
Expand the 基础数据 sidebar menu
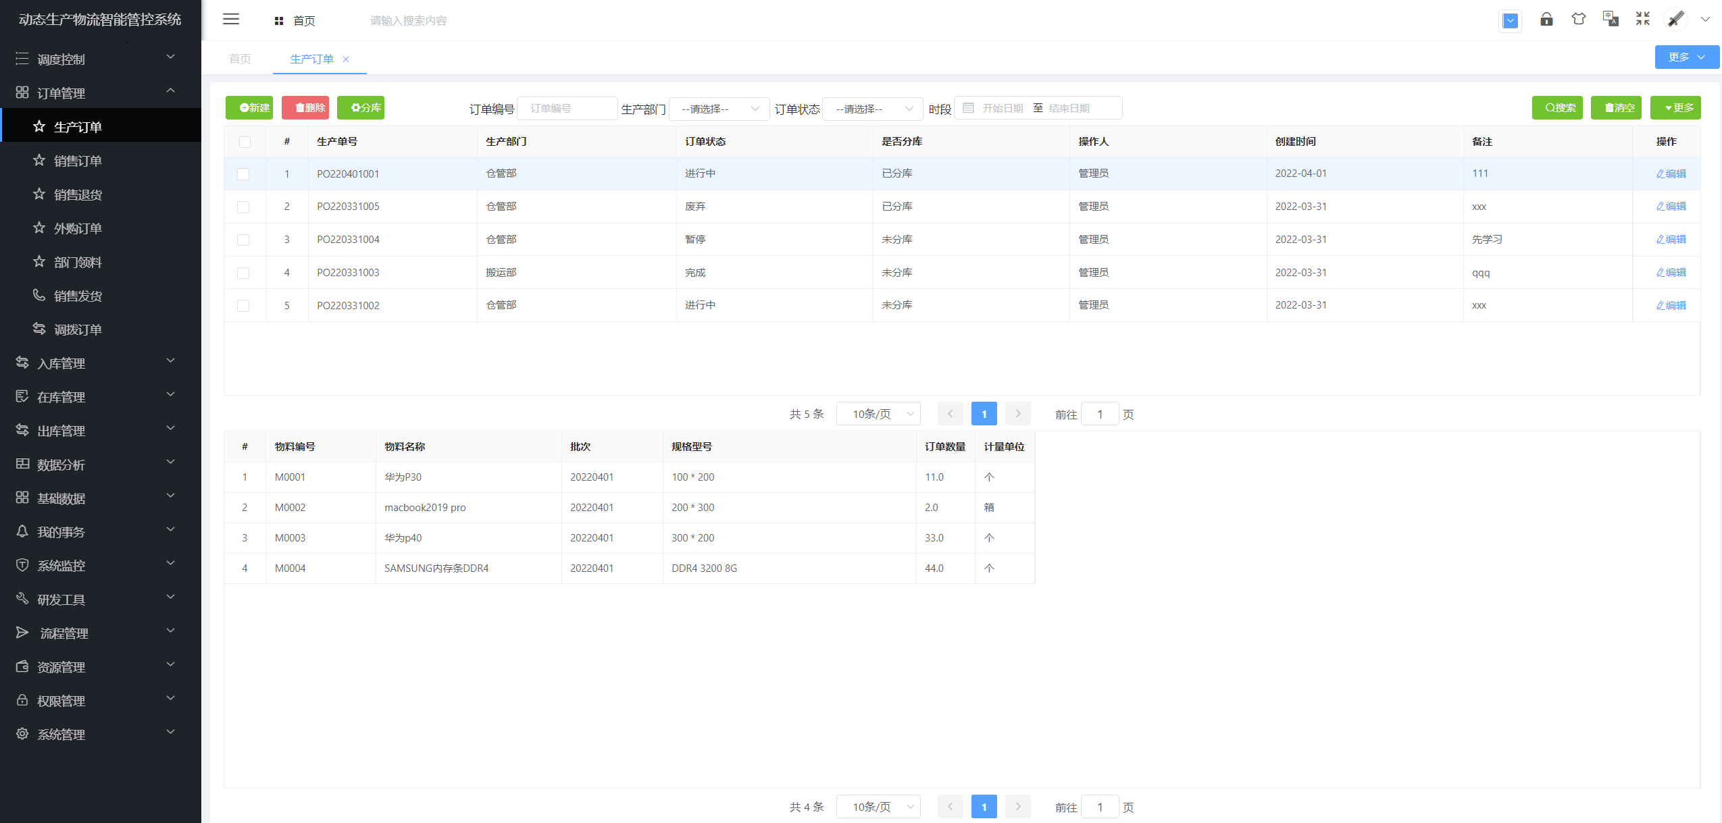coord(101,498)
